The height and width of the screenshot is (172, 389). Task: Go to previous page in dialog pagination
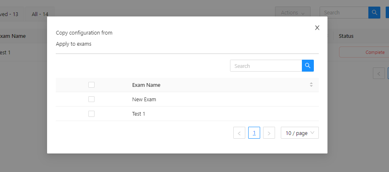239,133
